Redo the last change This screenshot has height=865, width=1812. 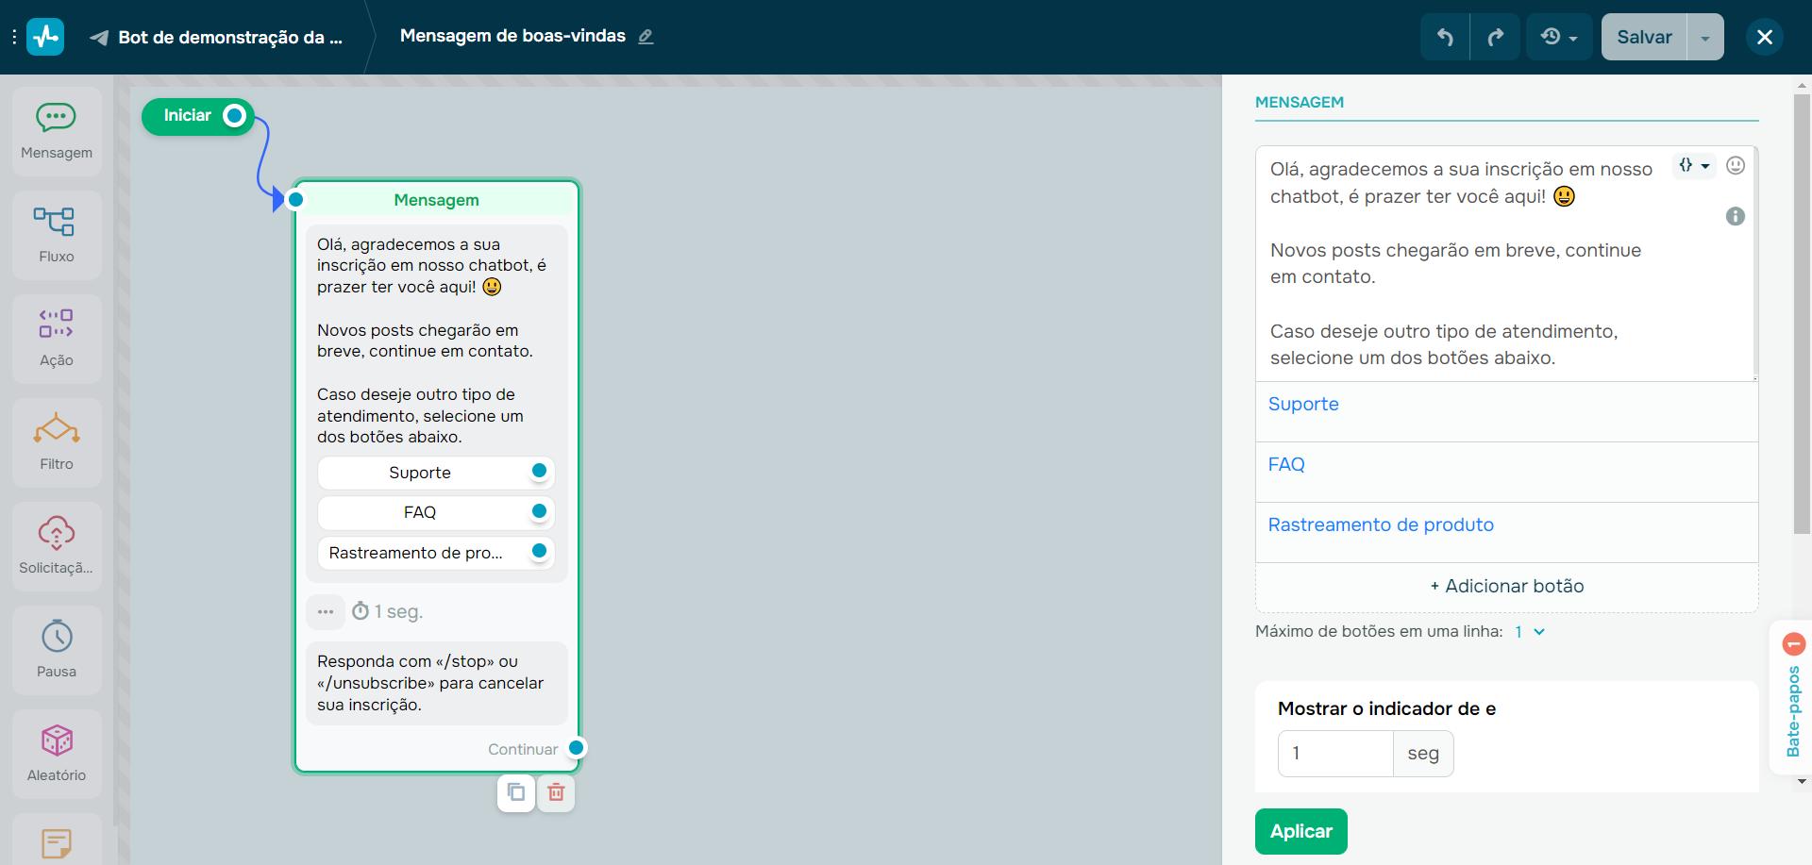(x=1495, y=37)
